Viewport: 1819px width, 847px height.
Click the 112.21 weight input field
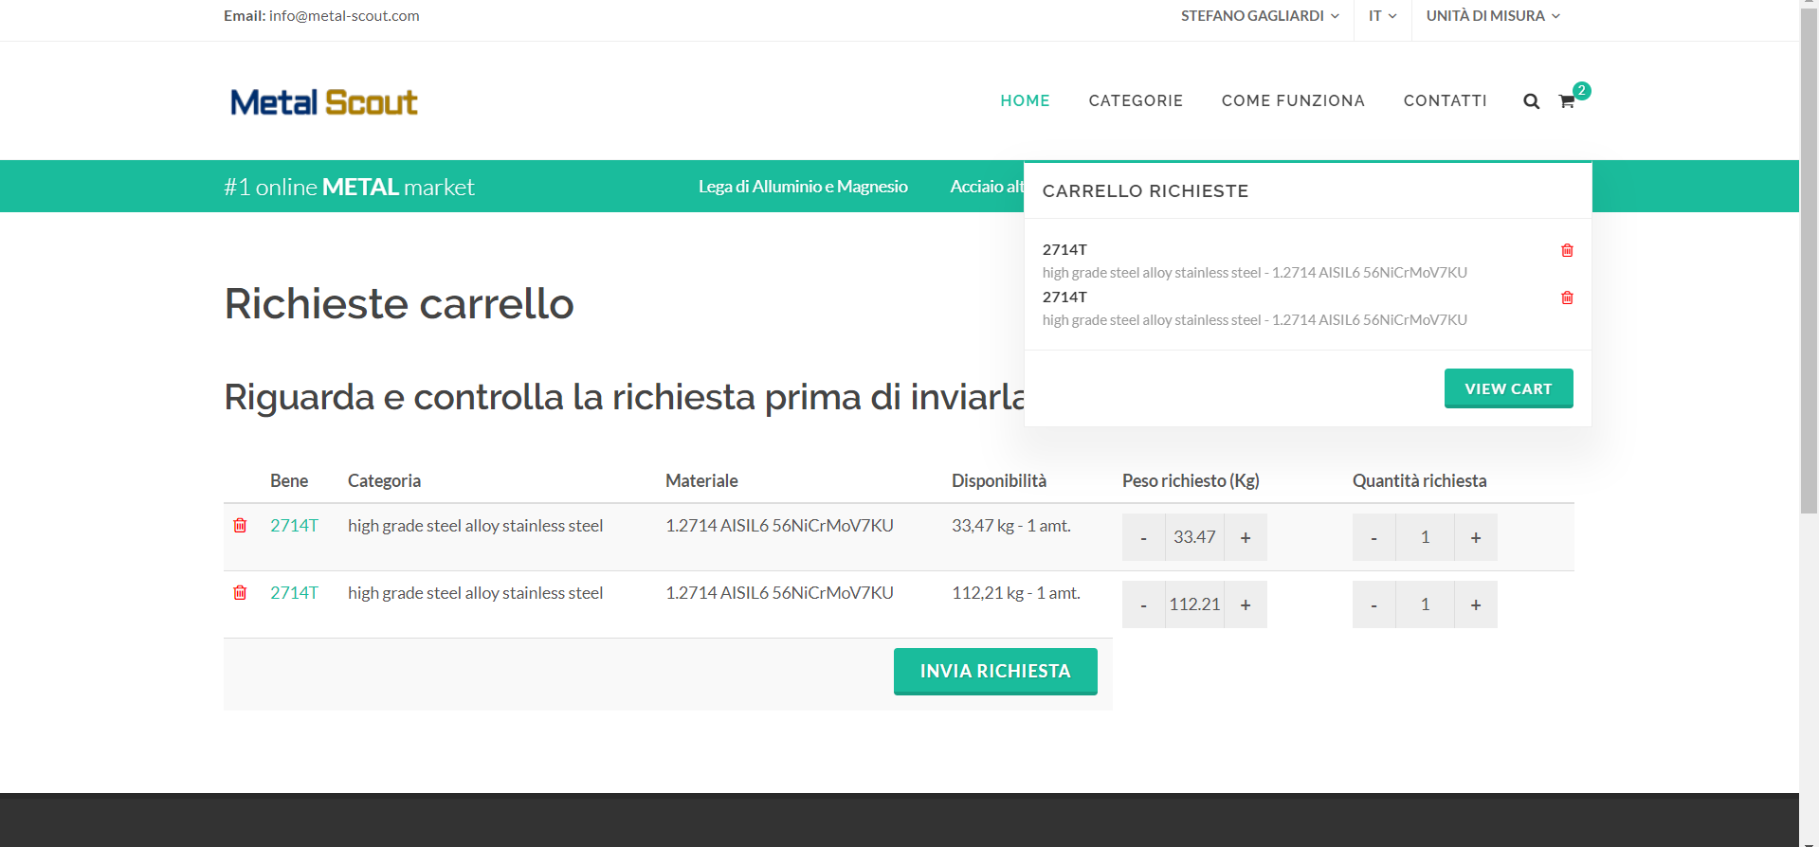point(1194,604)
